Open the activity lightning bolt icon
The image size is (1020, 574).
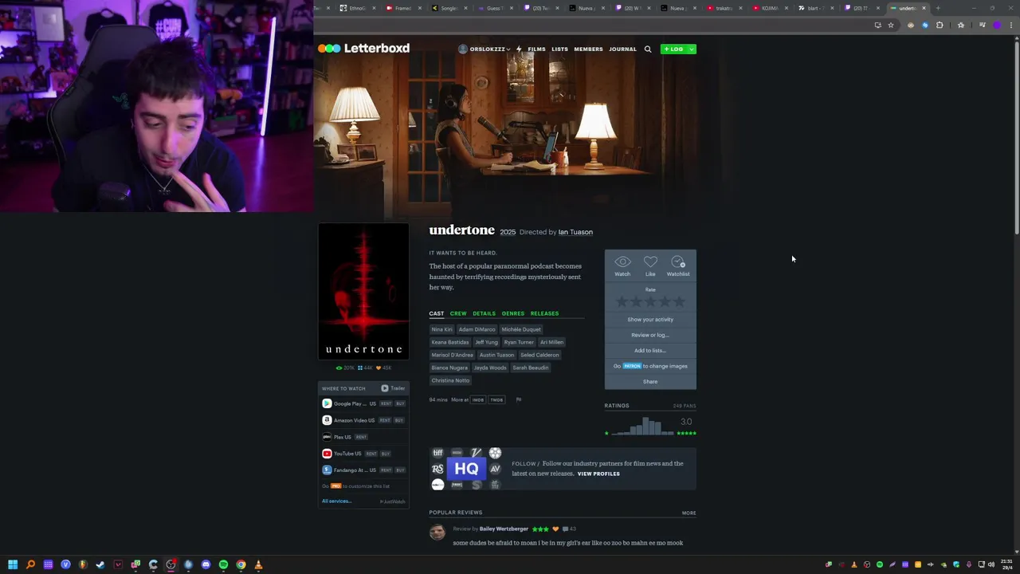click(519, 49)
